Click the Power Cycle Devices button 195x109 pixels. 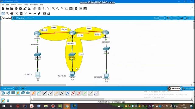16,88
